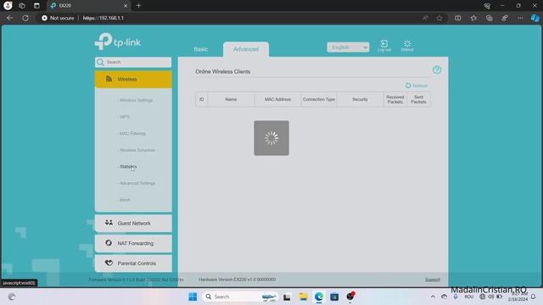Open the taskbar clock and date
Screen dimensions: 543x305
(x=518, y=297)
